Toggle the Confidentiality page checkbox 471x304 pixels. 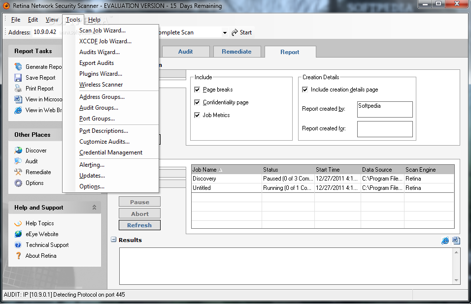(x=197, y=102)
